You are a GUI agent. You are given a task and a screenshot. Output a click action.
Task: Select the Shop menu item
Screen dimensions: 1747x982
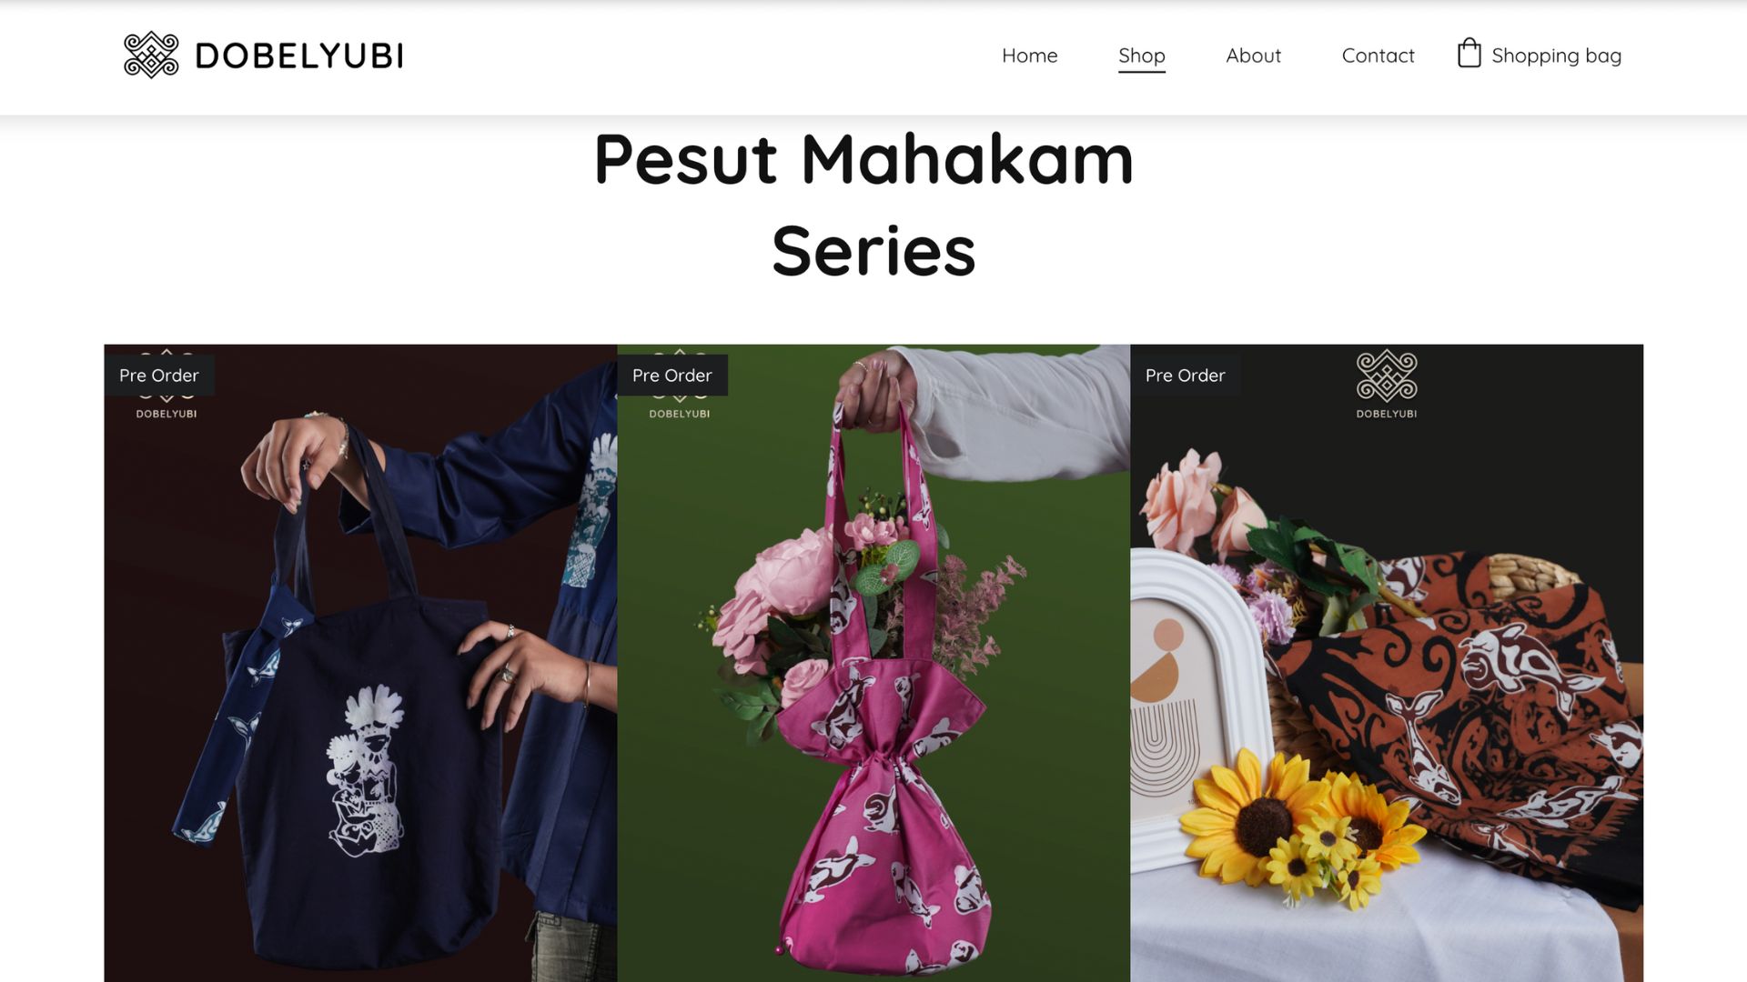coord(1141,55)
